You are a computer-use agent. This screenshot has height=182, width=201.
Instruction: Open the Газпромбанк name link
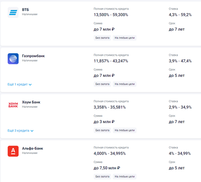pyautogui.click(x=33, y=56)
